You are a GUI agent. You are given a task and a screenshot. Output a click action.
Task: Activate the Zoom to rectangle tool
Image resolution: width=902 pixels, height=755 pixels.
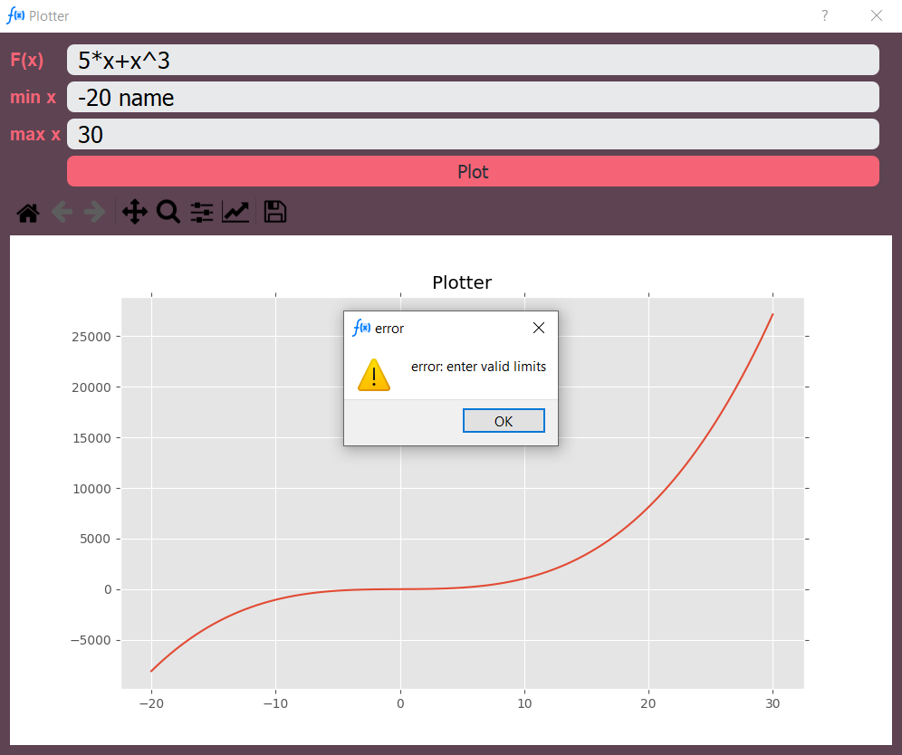[x=168, y=212]
